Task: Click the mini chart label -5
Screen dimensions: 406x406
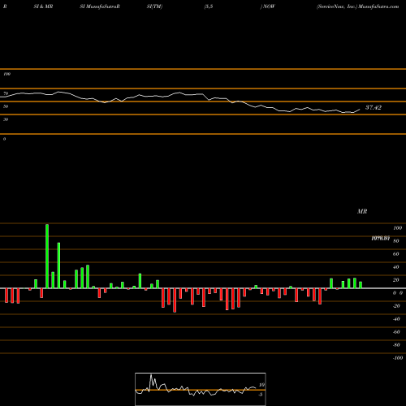Action: (x=261, y=395)
